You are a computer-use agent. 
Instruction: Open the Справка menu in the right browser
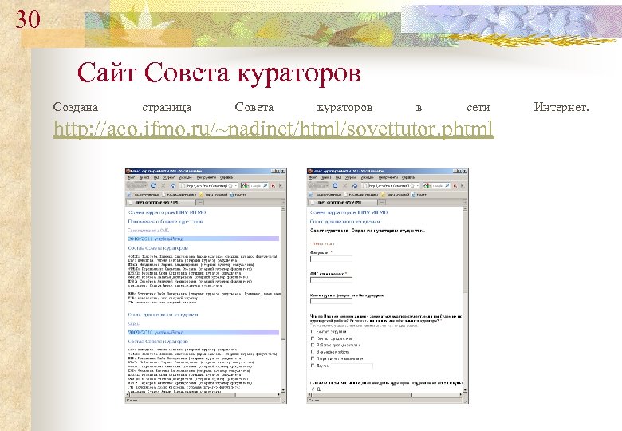[408, 177]
